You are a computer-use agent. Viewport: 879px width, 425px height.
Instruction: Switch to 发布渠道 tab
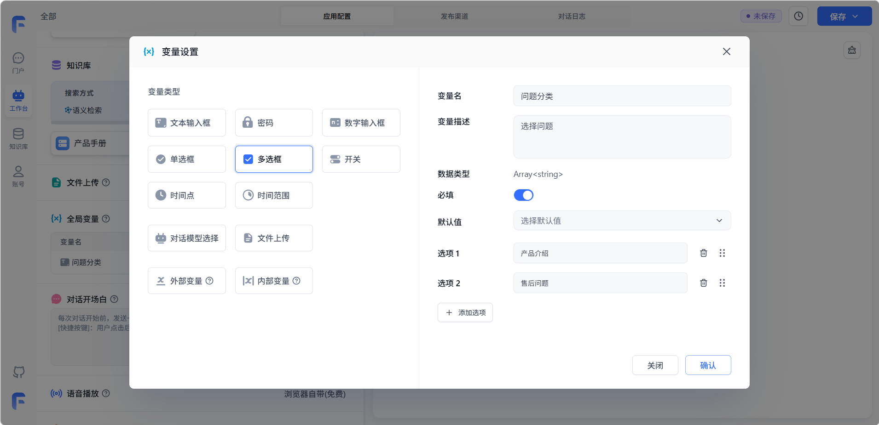pos(454,17)
